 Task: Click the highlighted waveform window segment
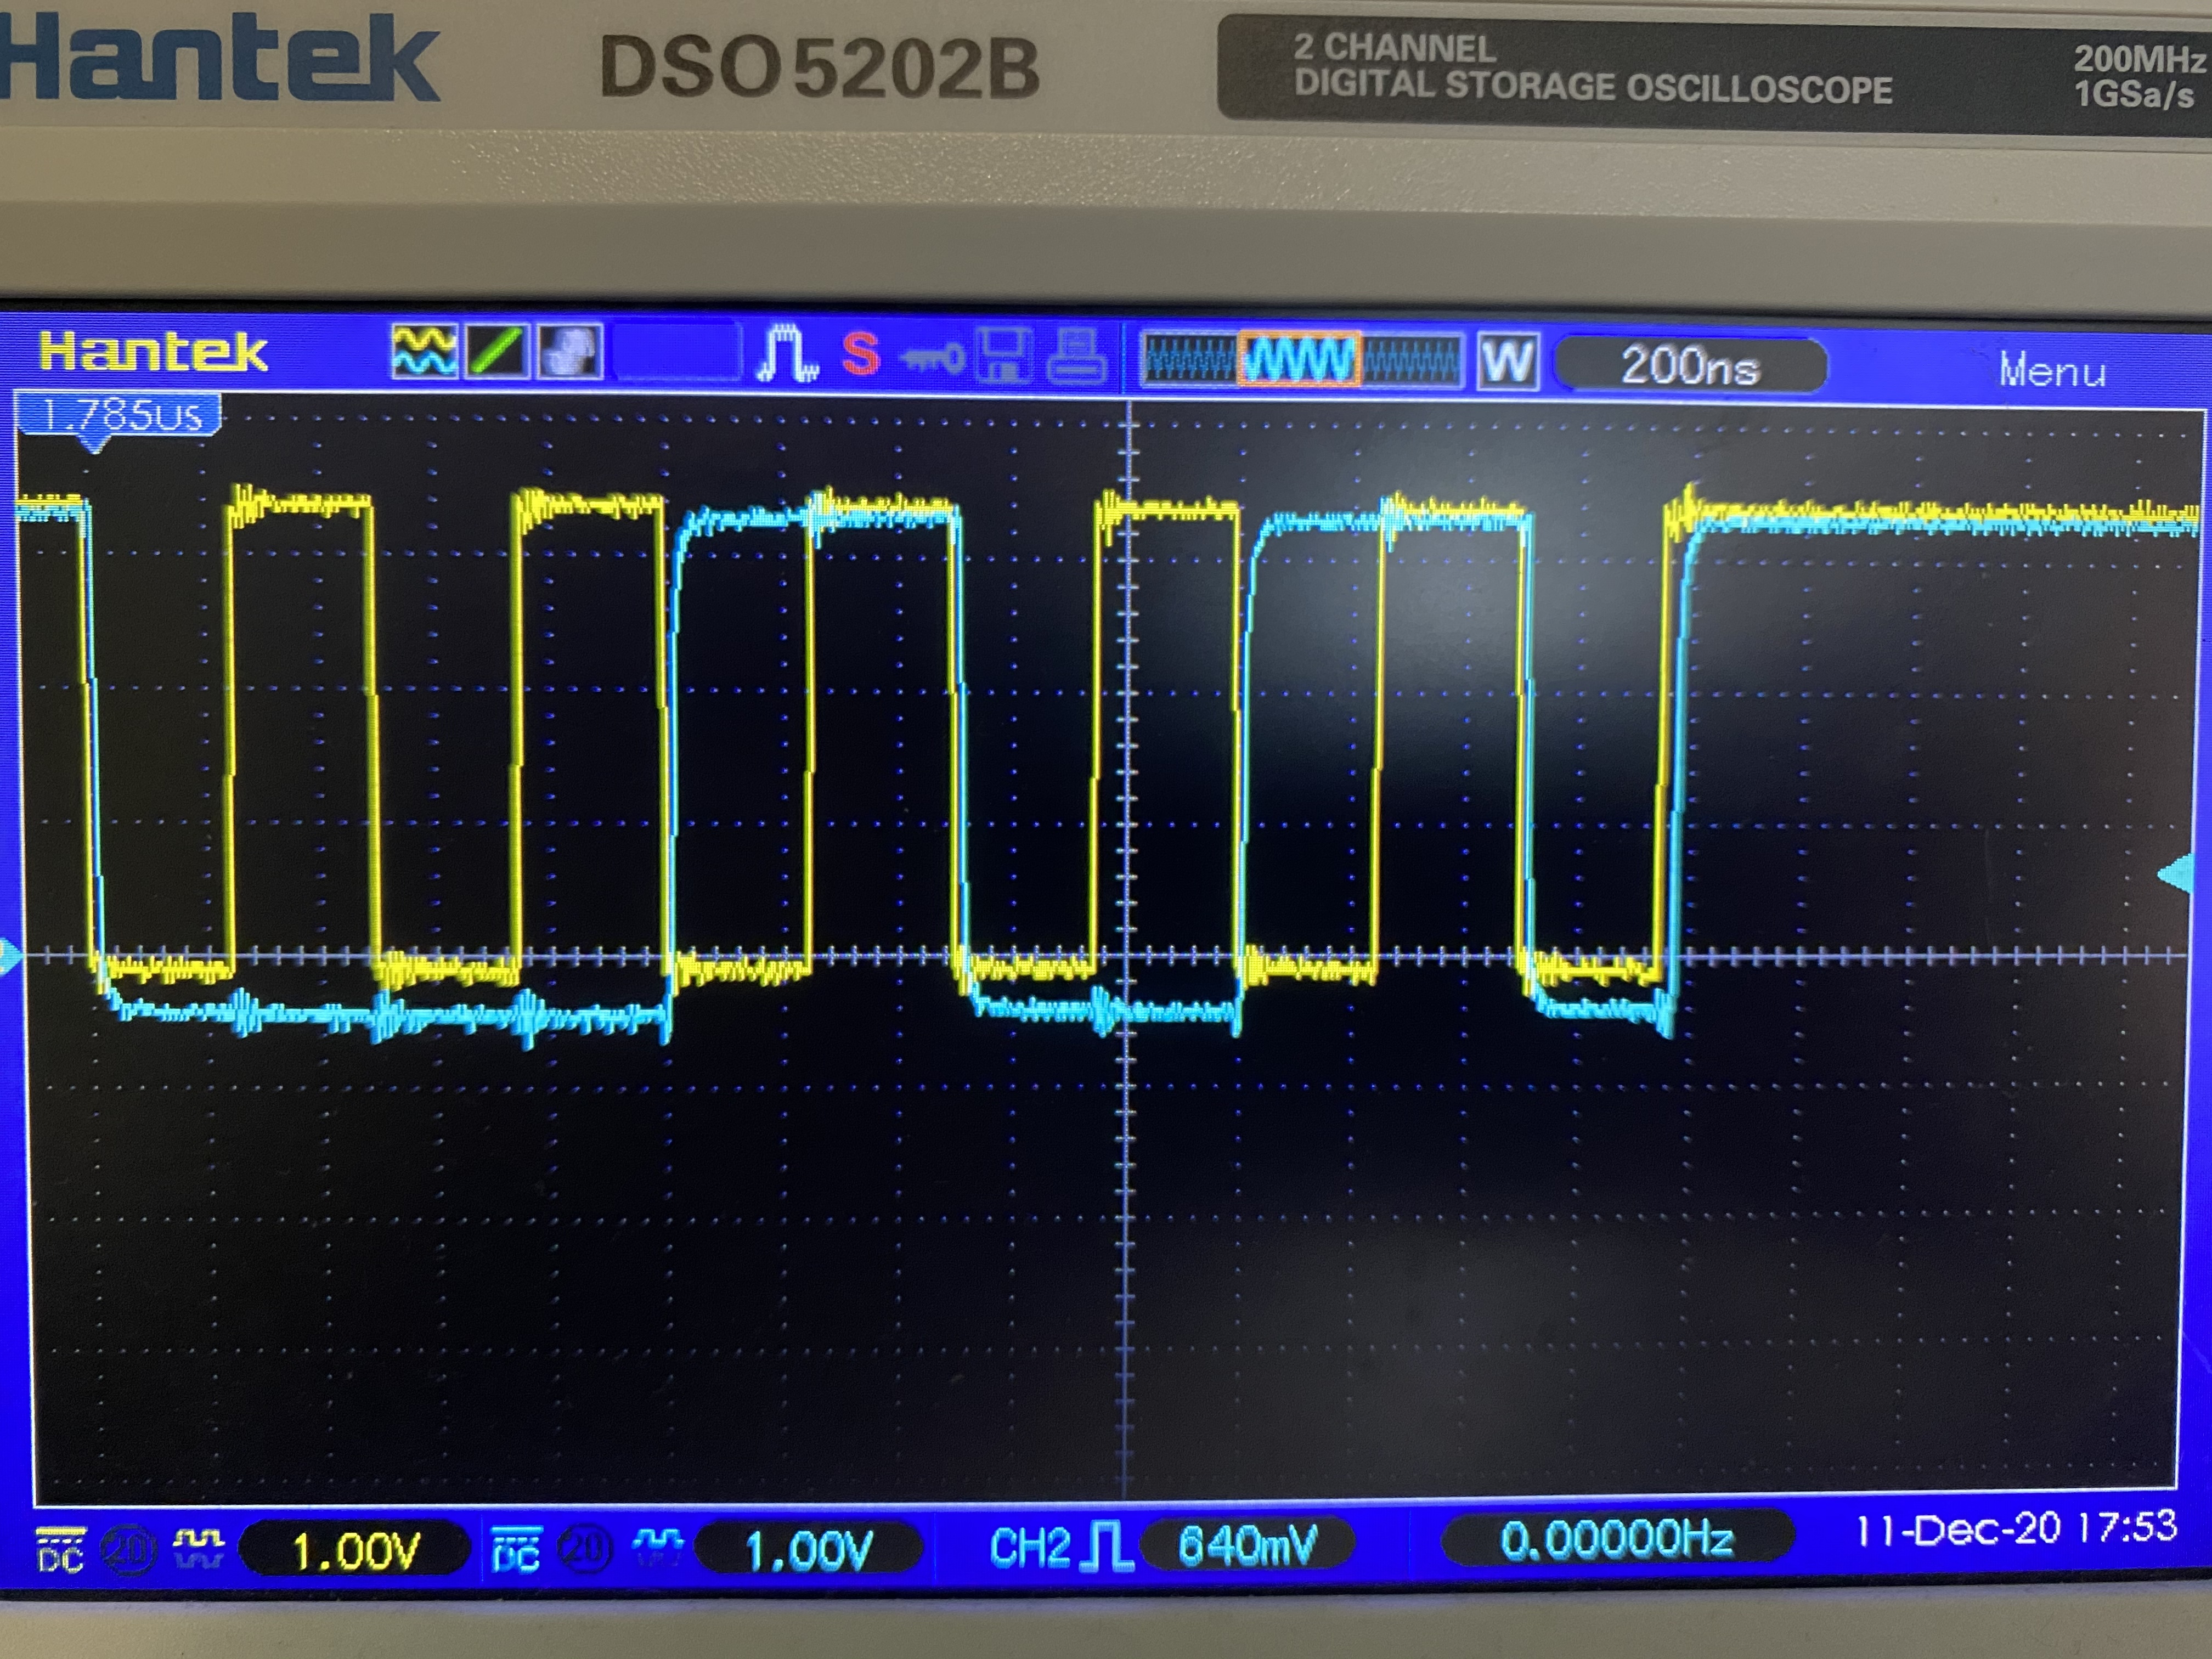pos(1299,359)
